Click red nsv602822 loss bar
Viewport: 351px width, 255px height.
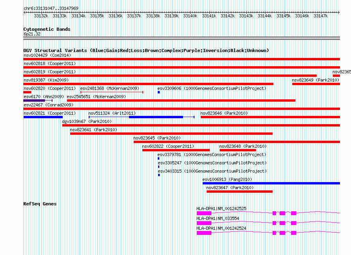pos(176,150)
